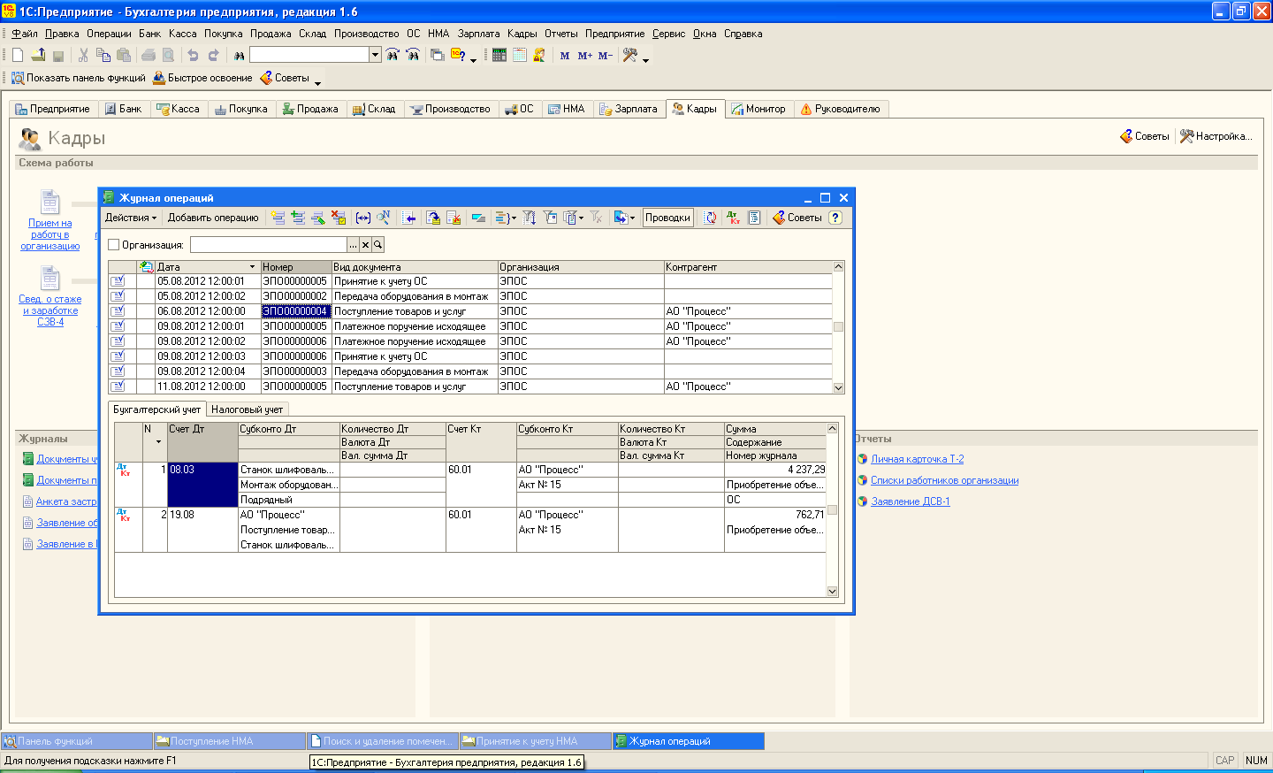Click the Быстрое освоение button
This screenshot has width=1273, height=773.
click(202, 78)
